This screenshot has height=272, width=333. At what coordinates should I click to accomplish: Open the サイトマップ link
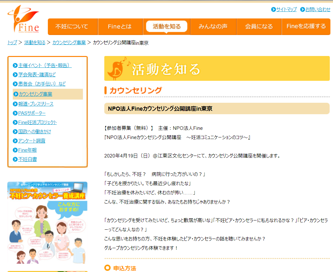[286, 10]
